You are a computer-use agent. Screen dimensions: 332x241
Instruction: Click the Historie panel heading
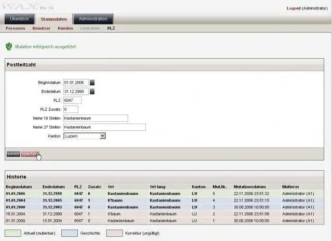17,177
